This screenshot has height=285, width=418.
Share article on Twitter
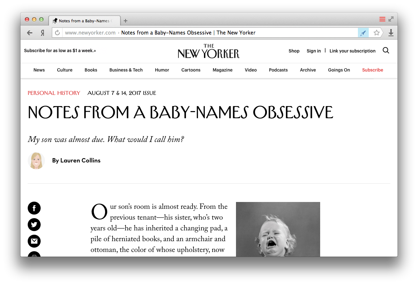pos(34,225)
